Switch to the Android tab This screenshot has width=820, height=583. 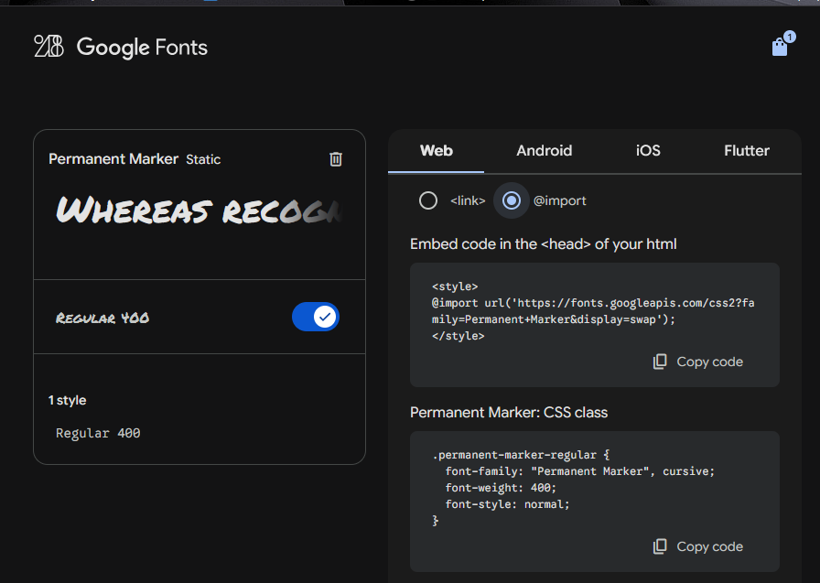click(544, 151)
